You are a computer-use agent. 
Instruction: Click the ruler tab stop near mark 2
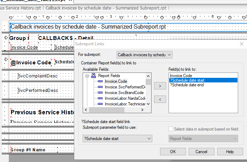[x=73, y=18]
